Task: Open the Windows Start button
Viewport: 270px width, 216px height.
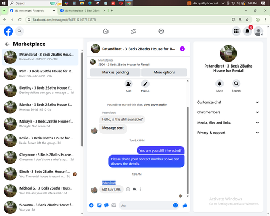Action: [4, 3]
